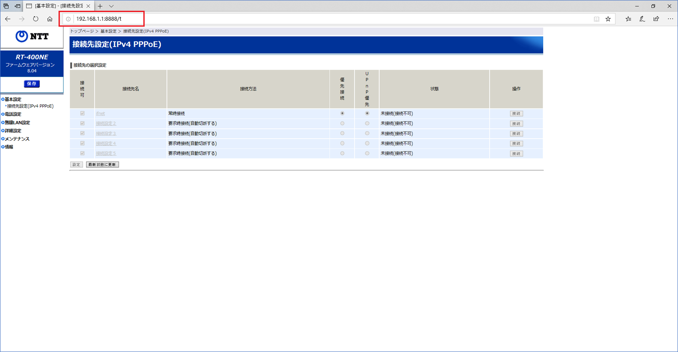This screenshot has width=678, height=352.
Task: Open the Favorites hub icon
Action: [628, 19]
